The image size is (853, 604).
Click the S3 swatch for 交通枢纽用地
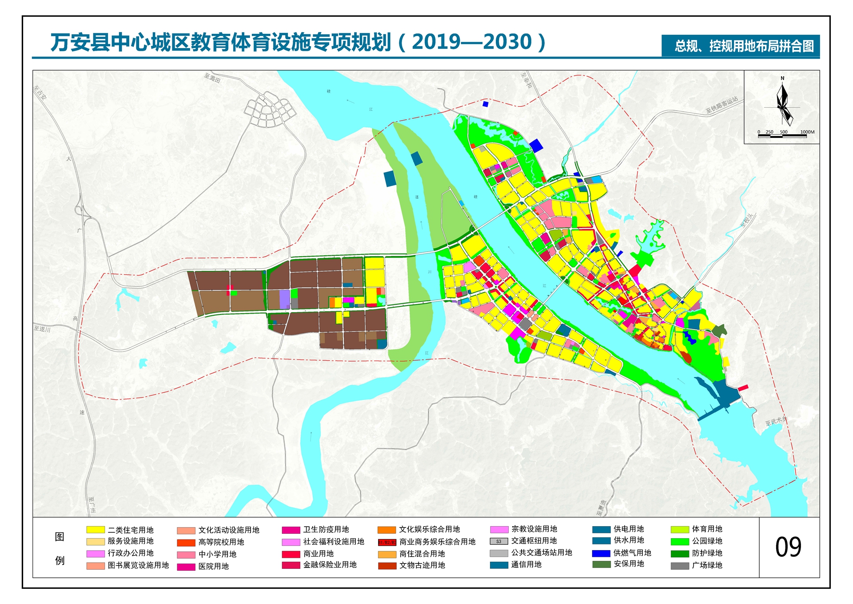(499, 541)
